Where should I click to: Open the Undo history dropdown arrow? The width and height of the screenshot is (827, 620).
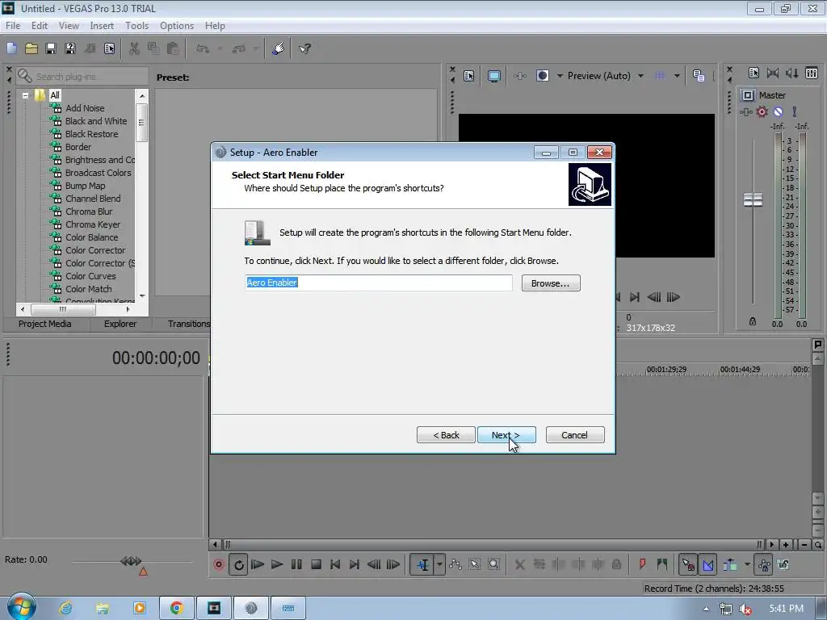(x=220, y=48)
